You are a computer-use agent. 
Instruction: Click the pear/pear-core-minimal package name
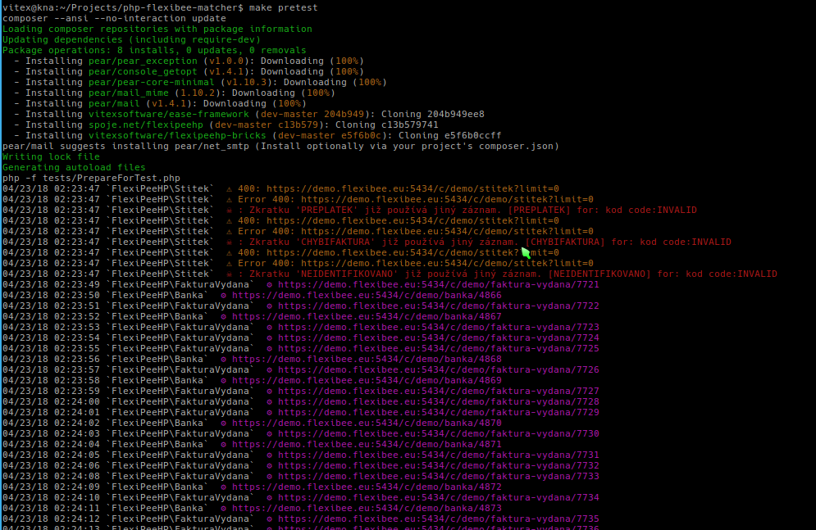click(x=152, y=82)
